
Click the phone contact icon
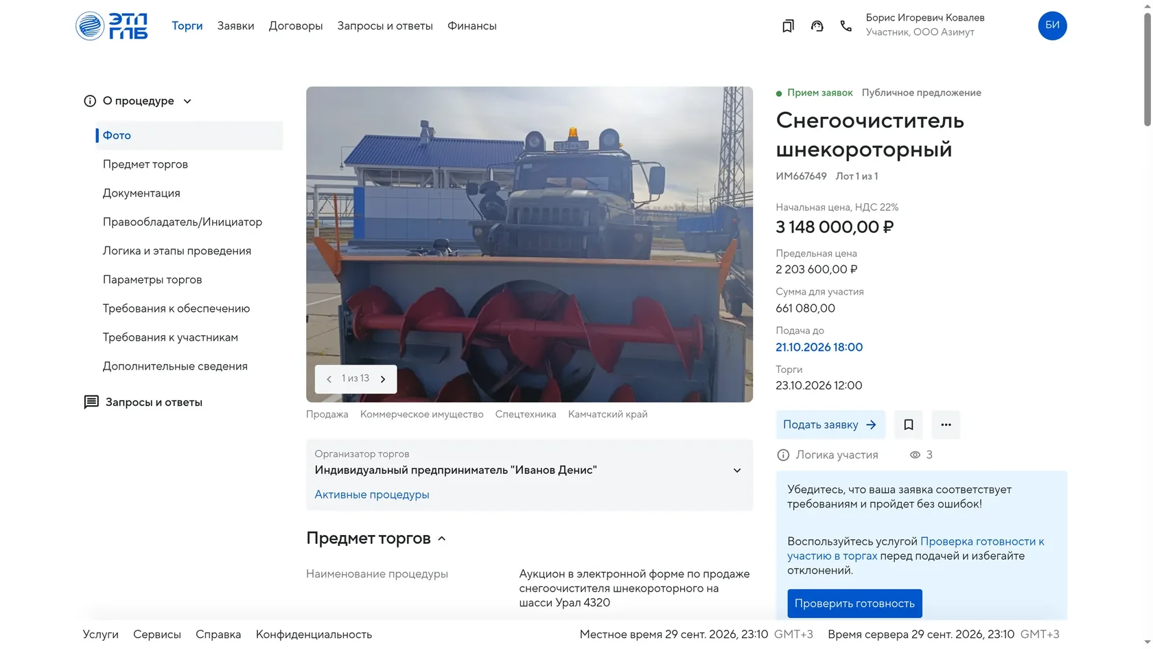(846, 26)
